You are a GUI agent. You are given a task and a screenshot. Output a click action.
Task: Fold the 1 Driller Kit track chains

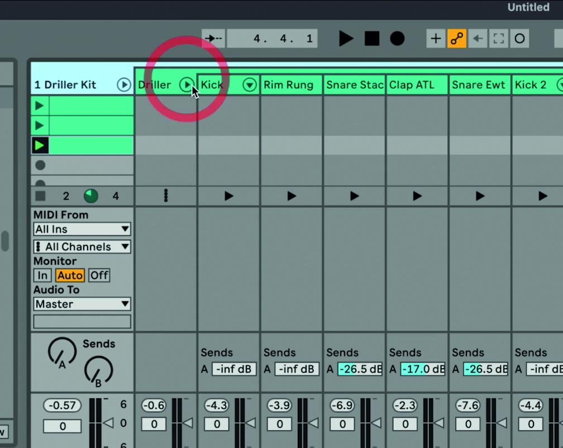(x=124, y=85)
